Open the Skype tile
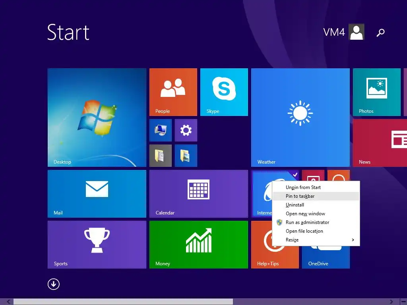 tap(224, 92)
